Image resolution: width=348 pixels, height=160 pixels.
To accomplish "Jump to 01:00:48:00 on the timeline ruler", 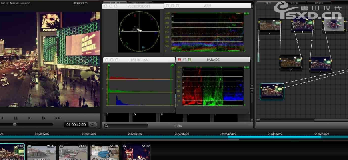I will [322, 134].
